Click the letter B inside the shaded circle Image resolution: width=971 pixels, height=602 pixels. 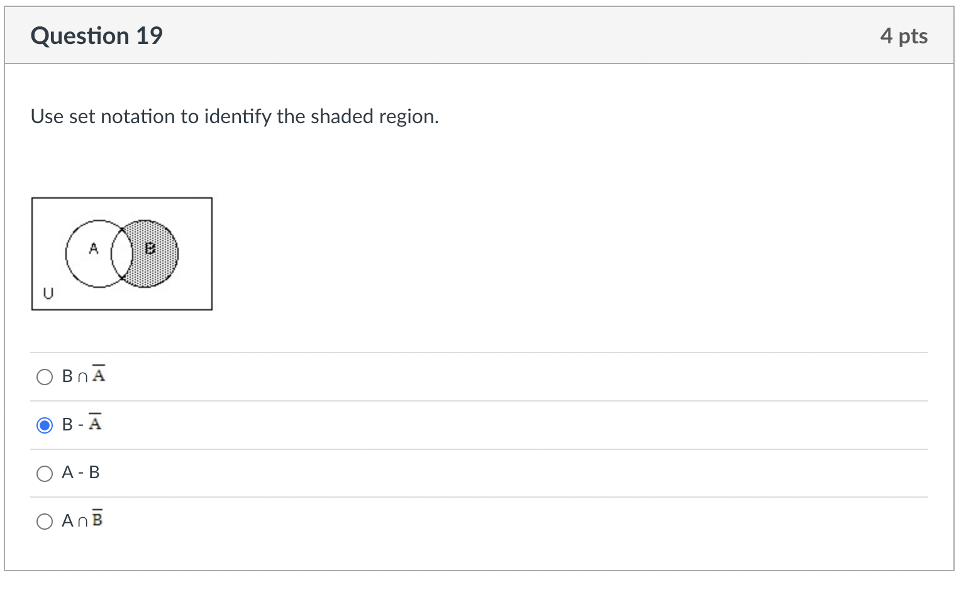(x=150, y=249)
